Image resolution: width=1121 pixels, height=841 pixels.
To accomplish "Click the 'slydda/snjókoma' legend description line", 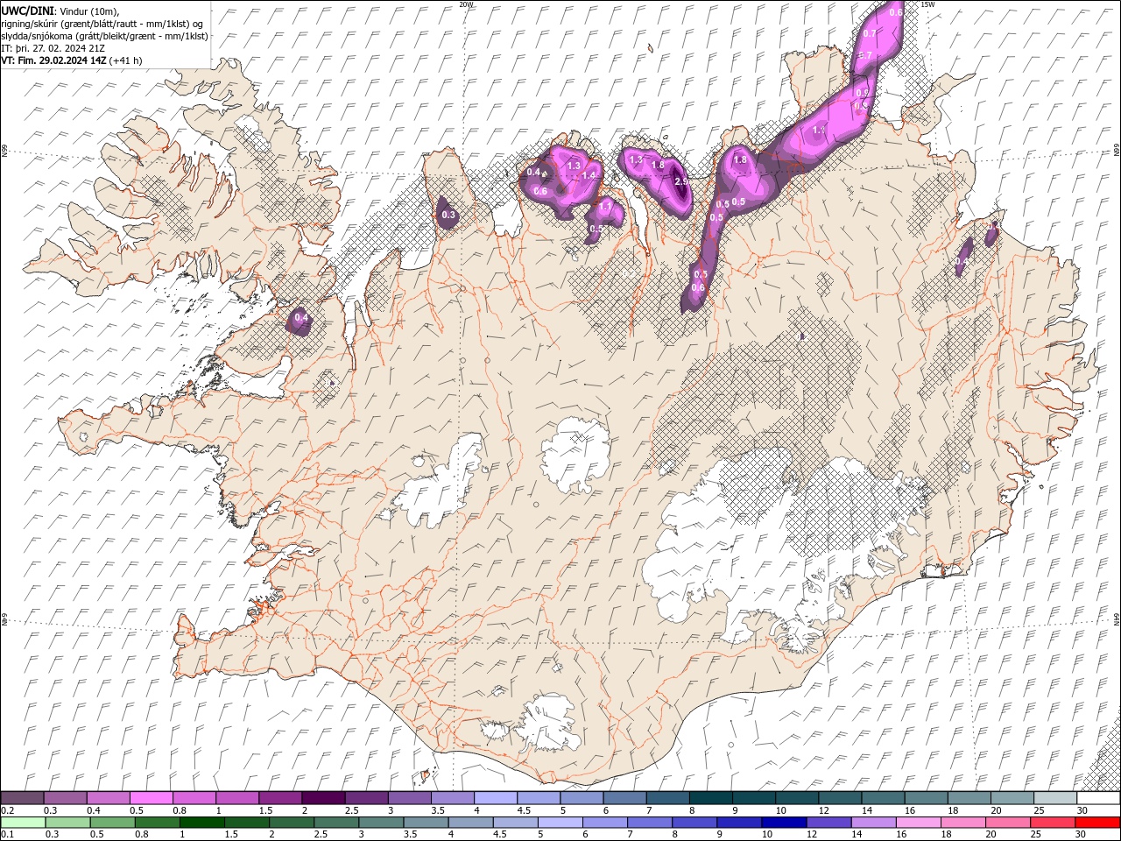I will 104,36.
